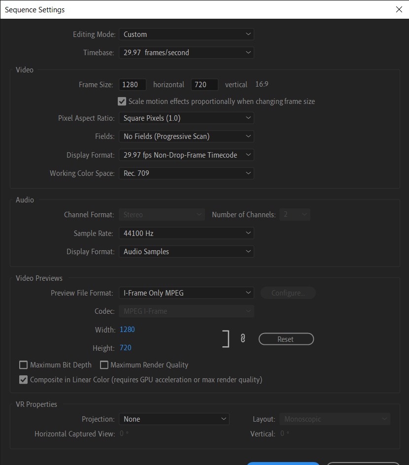Open the video Display Format timecode dropdown
The image size is (409, 465).
pos(186,155)
